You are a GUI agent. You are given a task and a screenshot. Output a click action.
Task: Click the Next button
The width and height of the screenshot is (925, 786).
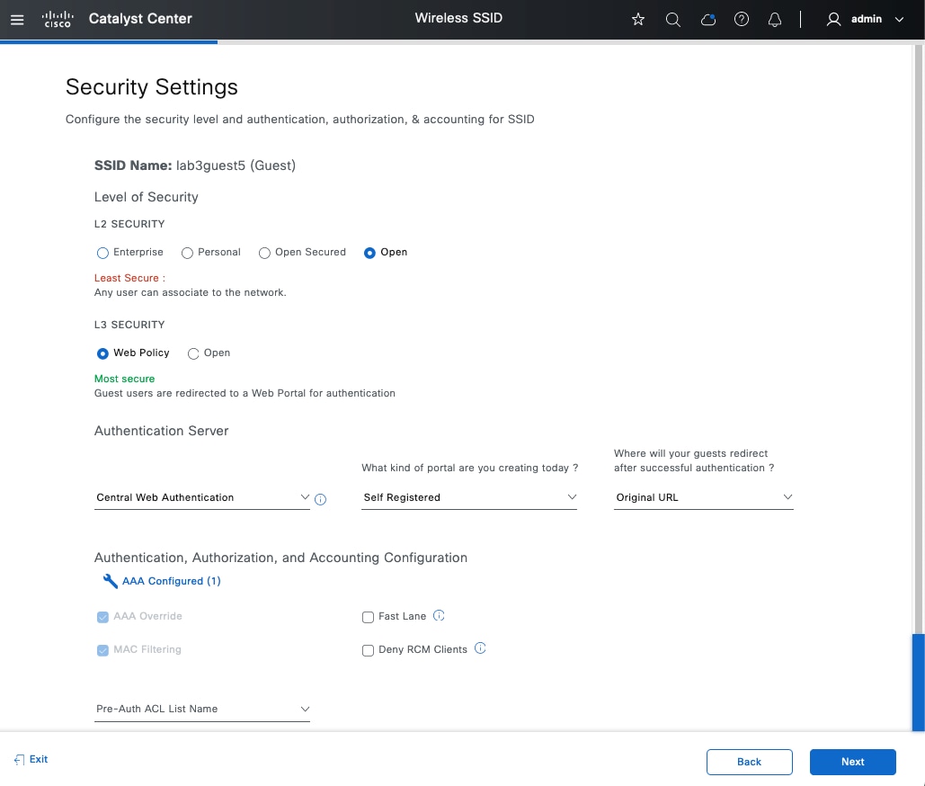coord(852,762)
